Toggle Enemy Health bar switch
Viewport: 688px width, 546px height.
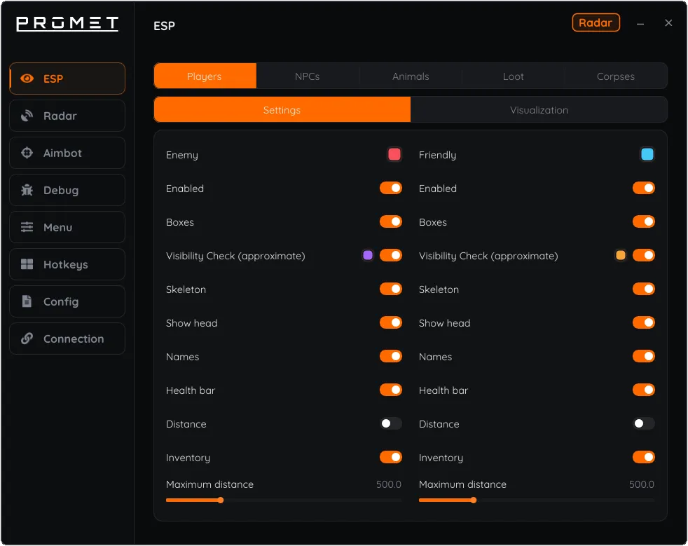391,390
